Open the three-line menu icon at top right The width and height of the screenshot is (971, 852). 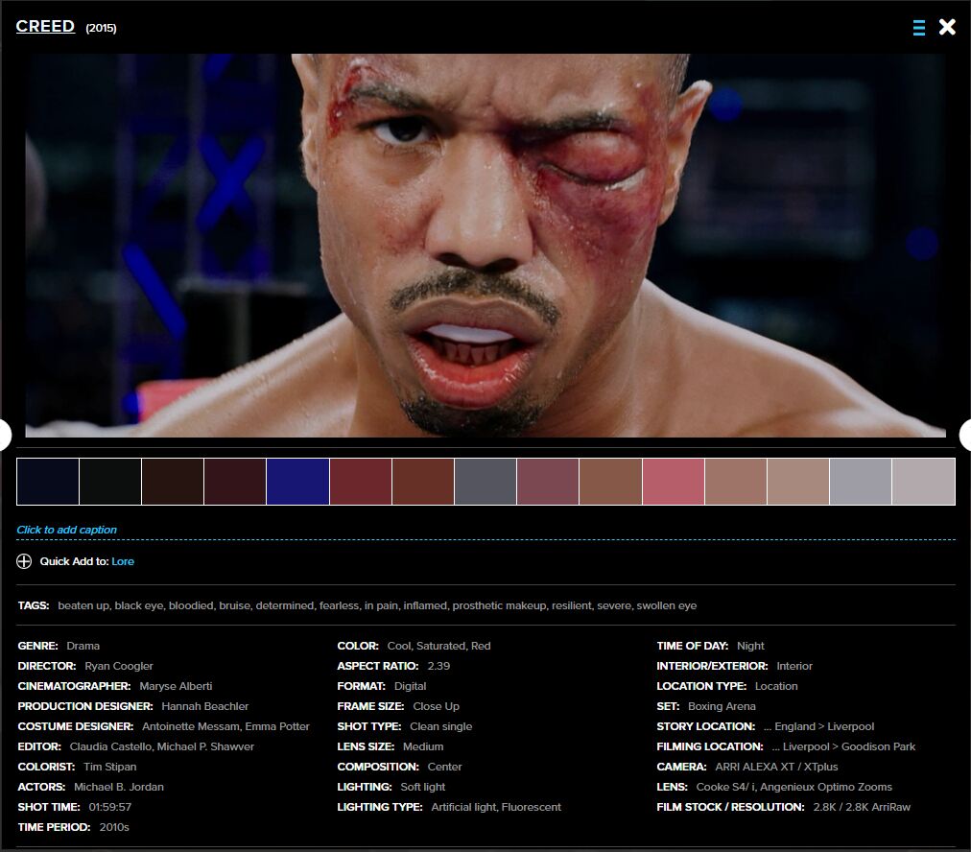pos(918,28)
